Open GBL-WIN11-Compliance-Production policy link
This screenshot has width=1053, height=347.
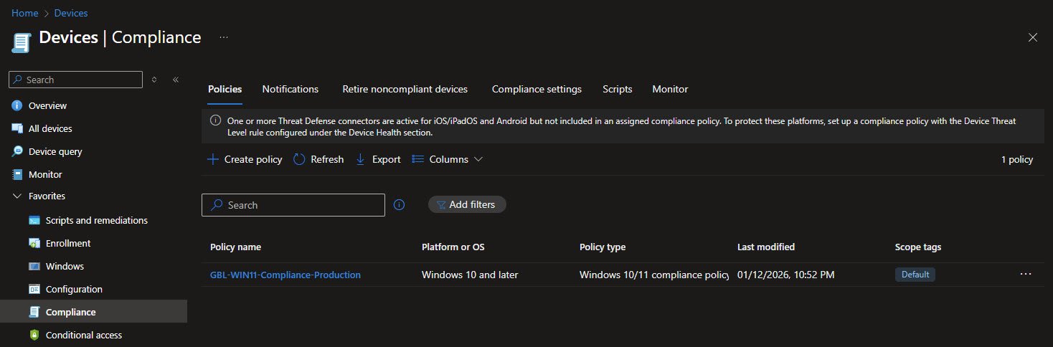pyautogui.click(x=285, y=275)
